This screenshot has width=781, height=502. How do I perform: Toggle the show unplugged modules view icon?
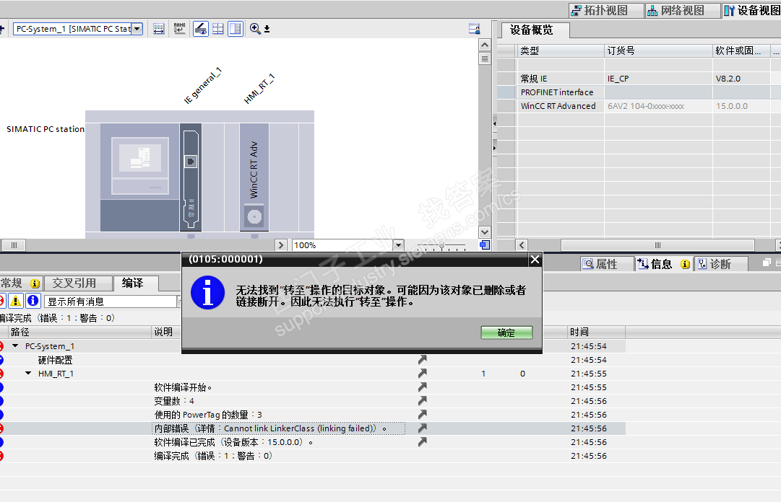(x=201, y=29)
